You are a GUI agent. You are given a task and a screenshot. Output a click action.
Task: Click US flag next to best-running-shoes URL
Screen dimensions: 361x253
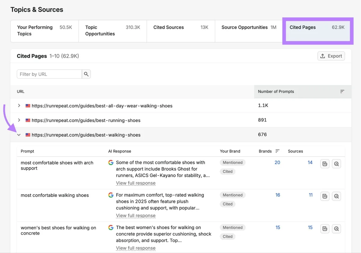coord(28,120)
